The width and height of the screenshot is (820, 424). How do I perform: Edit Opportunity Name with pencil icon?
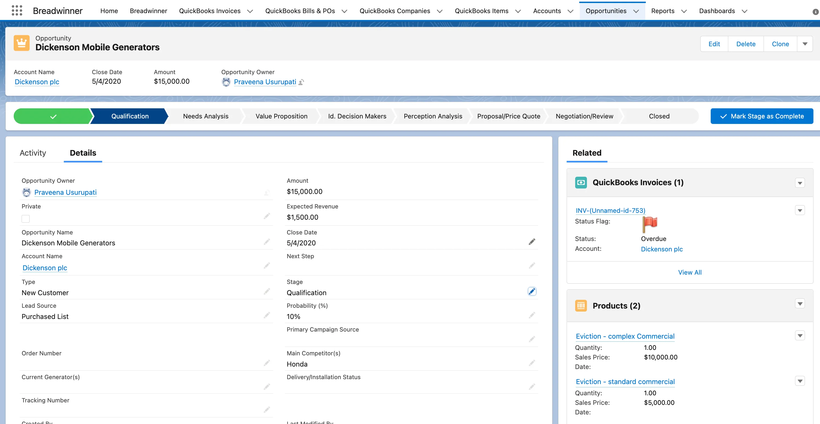(x=267, y=242)
